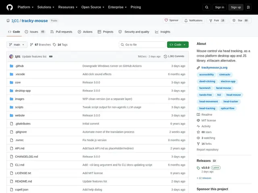This screenshot has width=258, height=193.
Task: View the 14 Tags
Action: pyautogui.click(x=60, y=45)
